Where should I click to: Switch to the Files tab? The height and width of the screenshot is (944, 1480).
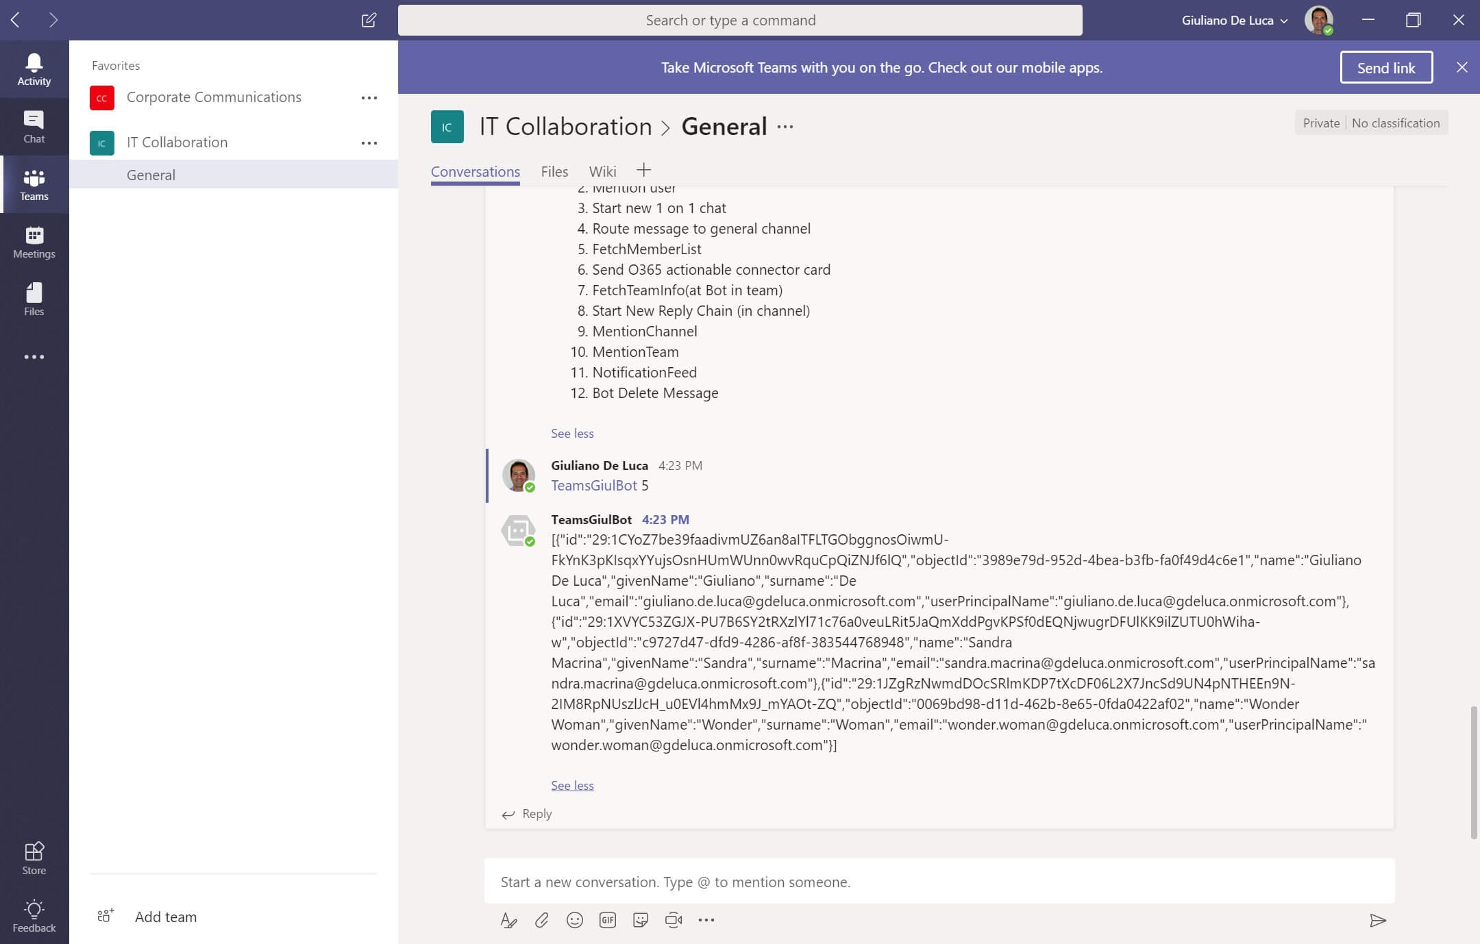(x=554, y=171)
